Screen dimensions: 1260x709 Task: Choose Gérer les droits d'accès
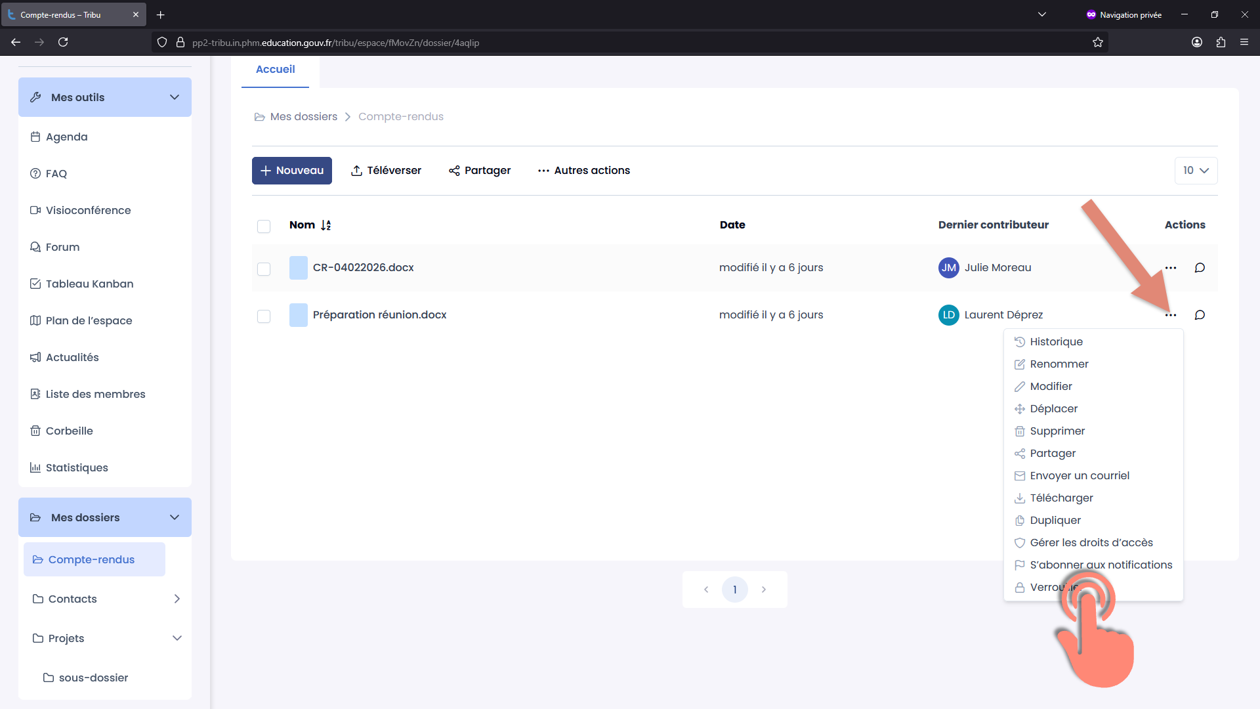click(1093, 543)
